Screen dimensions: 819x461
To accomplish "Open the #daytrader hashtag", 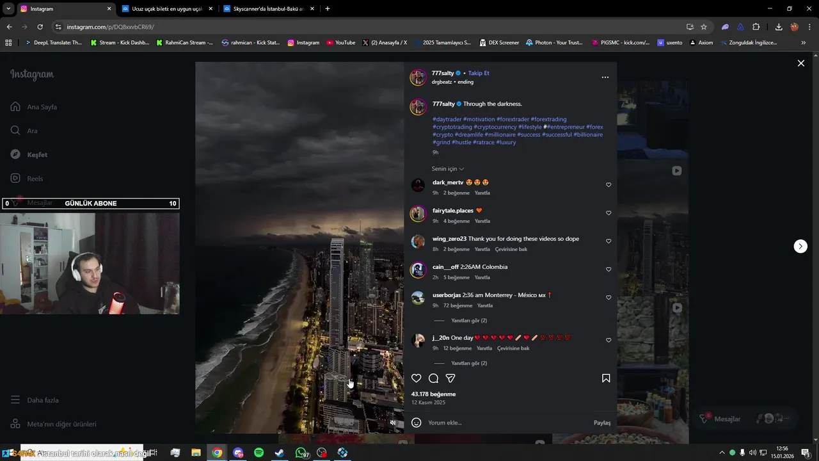I will [447, 120].
